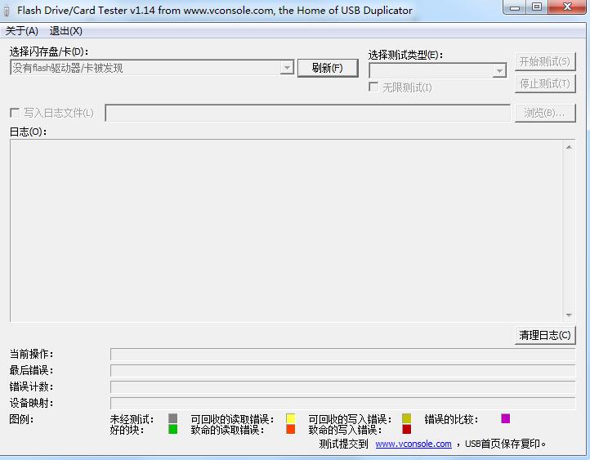Click the 设备映射 label text
This screenshot has height=460, width=590.
tap(31, 403)
